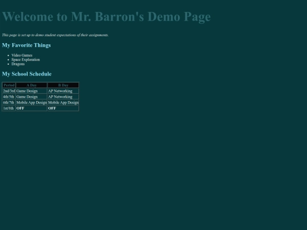Select the 'B Day' column header
Viewport: 307px width, 230px height.
(x=63, y=85)
